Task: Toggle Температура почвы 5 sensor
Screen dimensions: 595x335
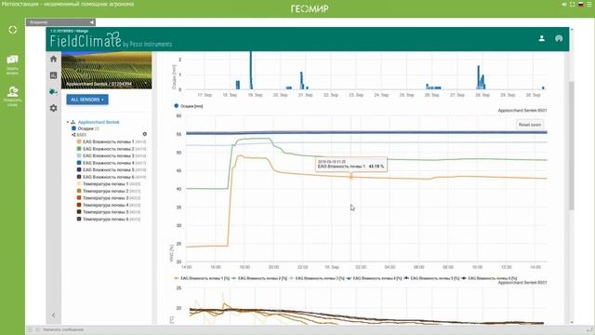Action: (79, 212)
